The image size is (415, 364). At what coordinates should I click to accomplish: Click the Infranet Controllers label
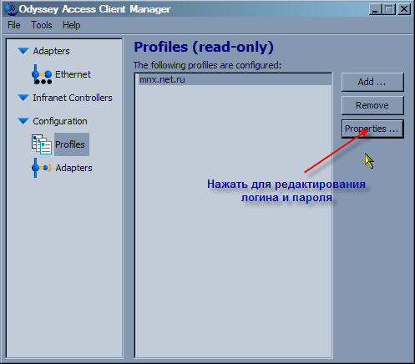73,98
